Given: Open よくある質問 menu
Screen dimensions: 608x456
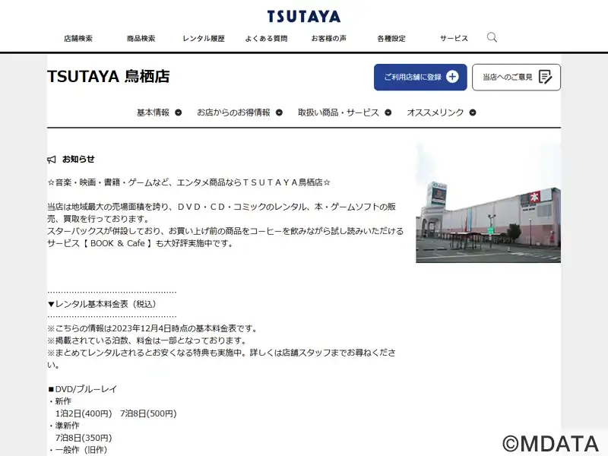Looking at the screenshot, I should pos(266,39).
